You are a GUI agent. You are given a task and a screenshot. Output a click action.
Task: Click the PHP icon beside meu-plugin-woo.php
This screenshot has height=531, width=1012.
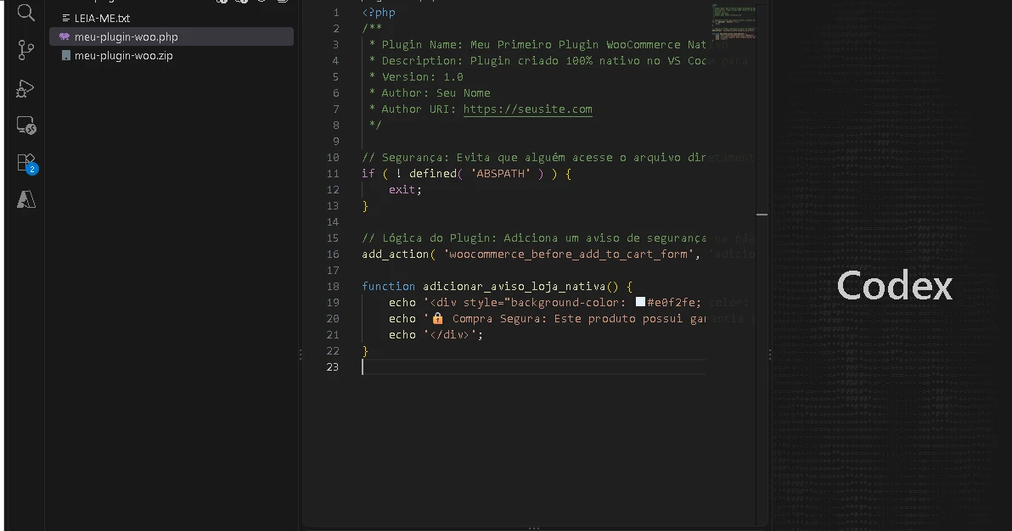click(x=65, y=36)
